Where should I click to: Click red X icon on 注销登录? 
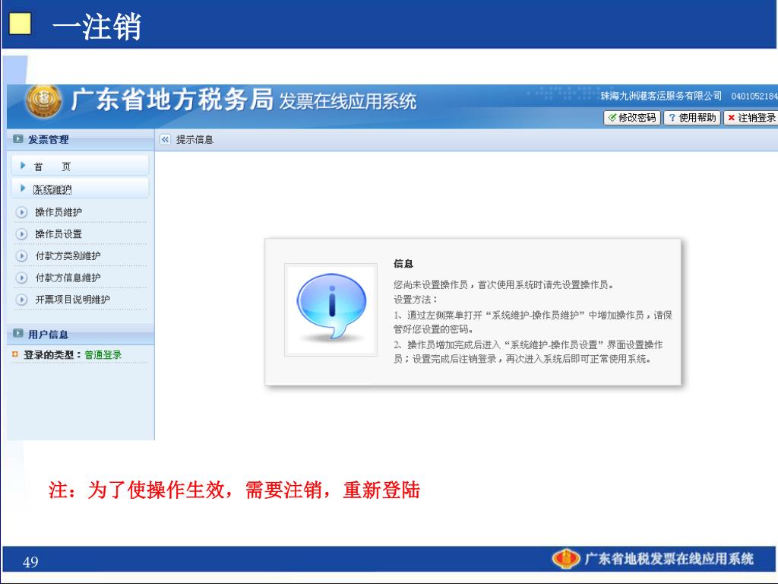(x=731, y=118)
